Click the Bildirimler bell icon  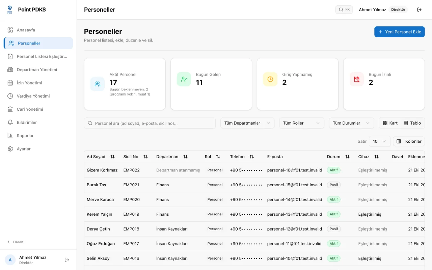(10, 122)
